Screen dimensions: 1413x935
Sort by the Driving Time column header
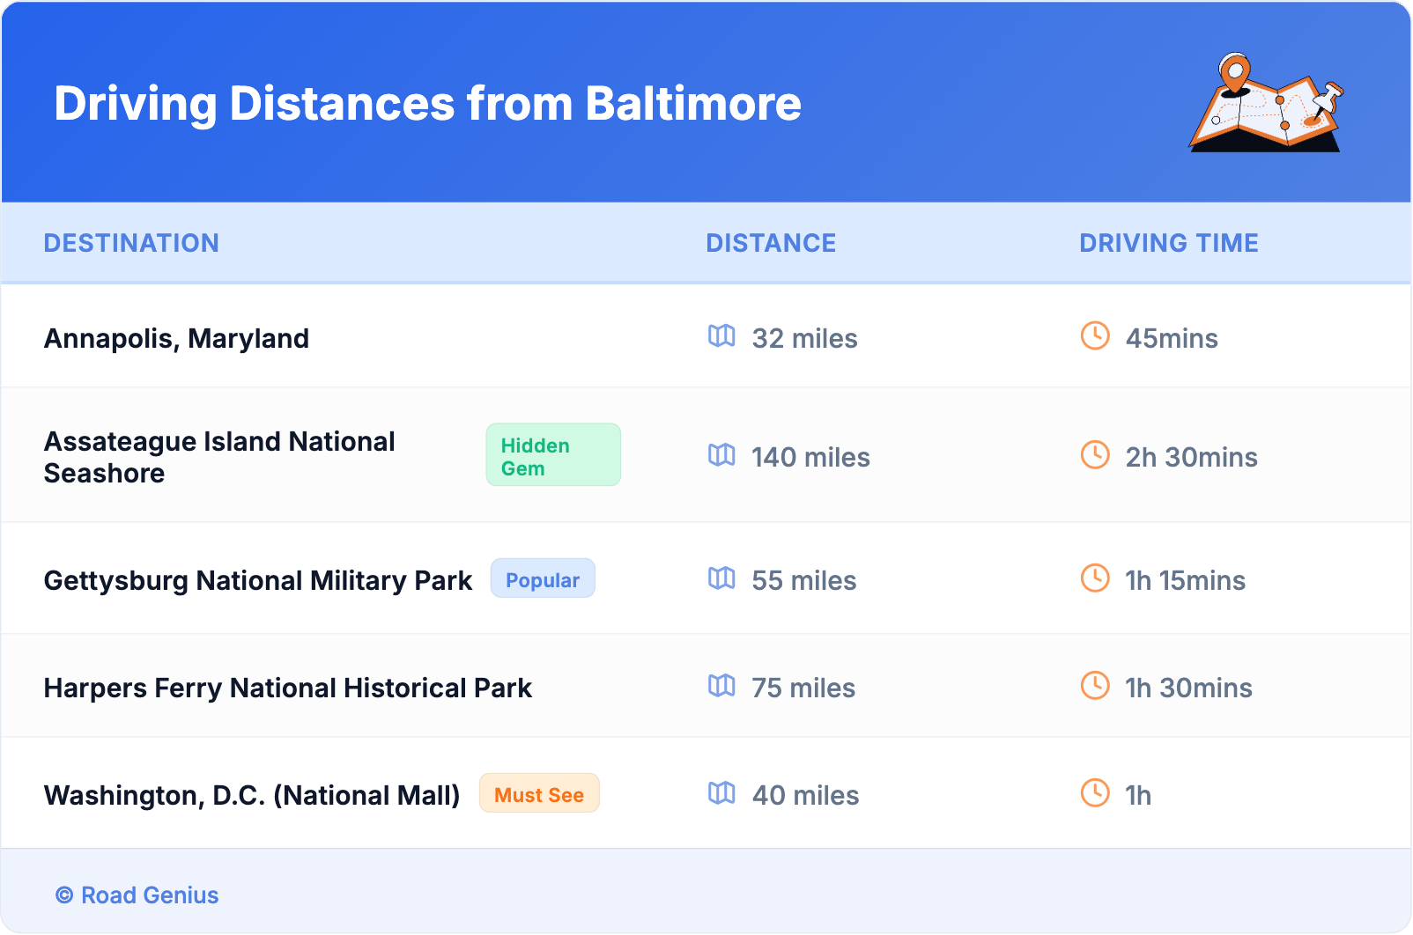(1169, 243)
